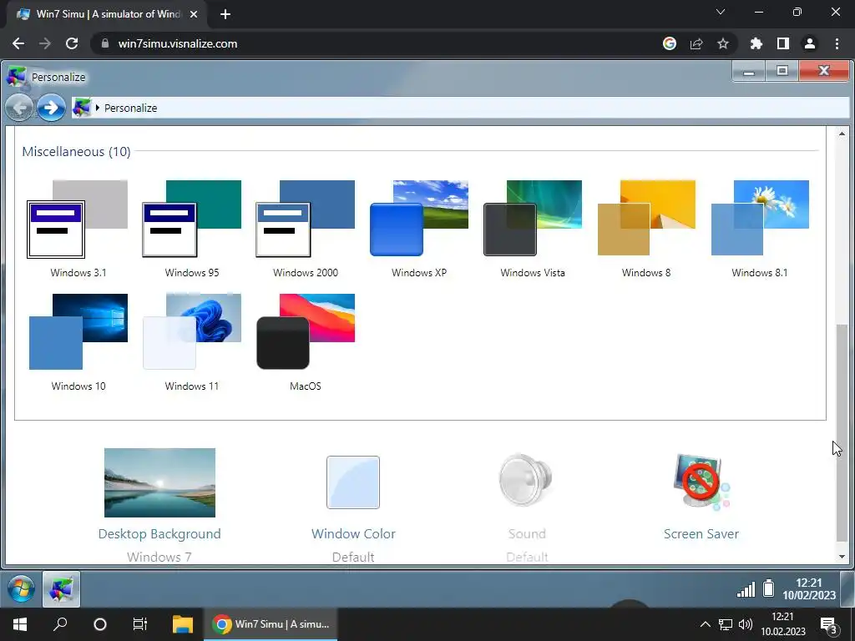Open Chrome profile menu
Viewport: 855px width, 641px height.
click(810, 43)
